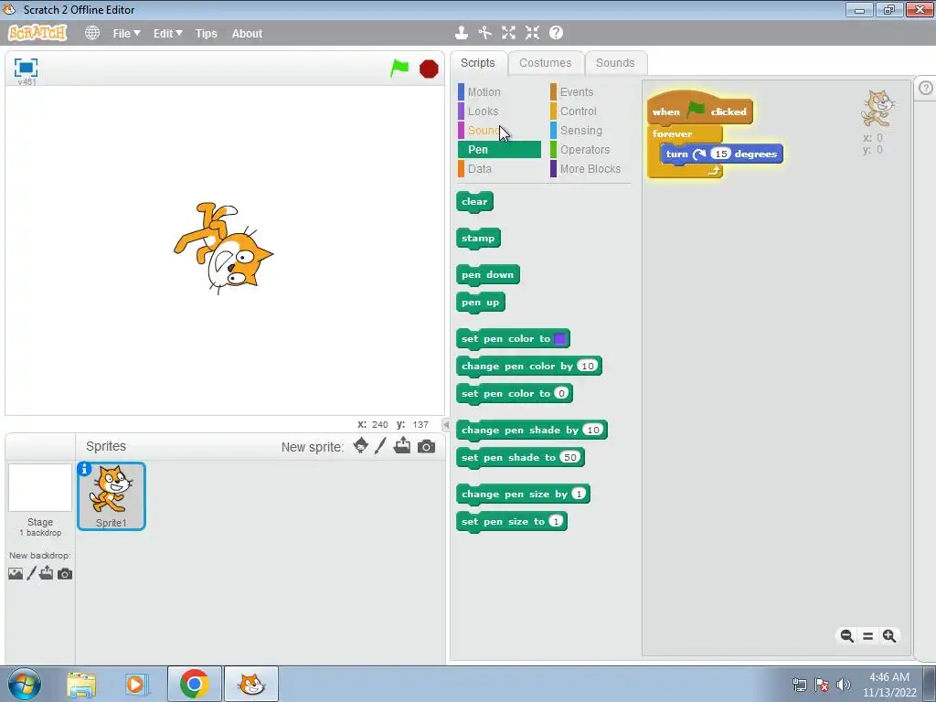The height and width of the screenshot is (702, 936).
Task: Click the clear block
Action: tap(474, 202)
